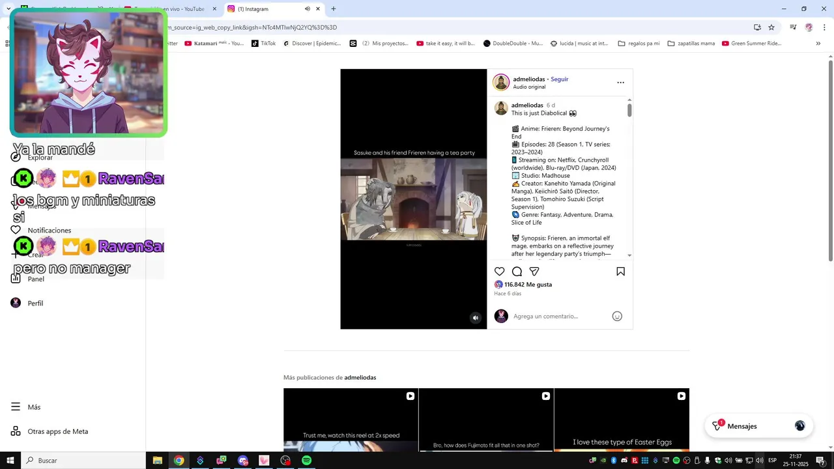Screen dimensions: 834x469
Task: Open the admeliodas profile from the header username
Action: 528,79
